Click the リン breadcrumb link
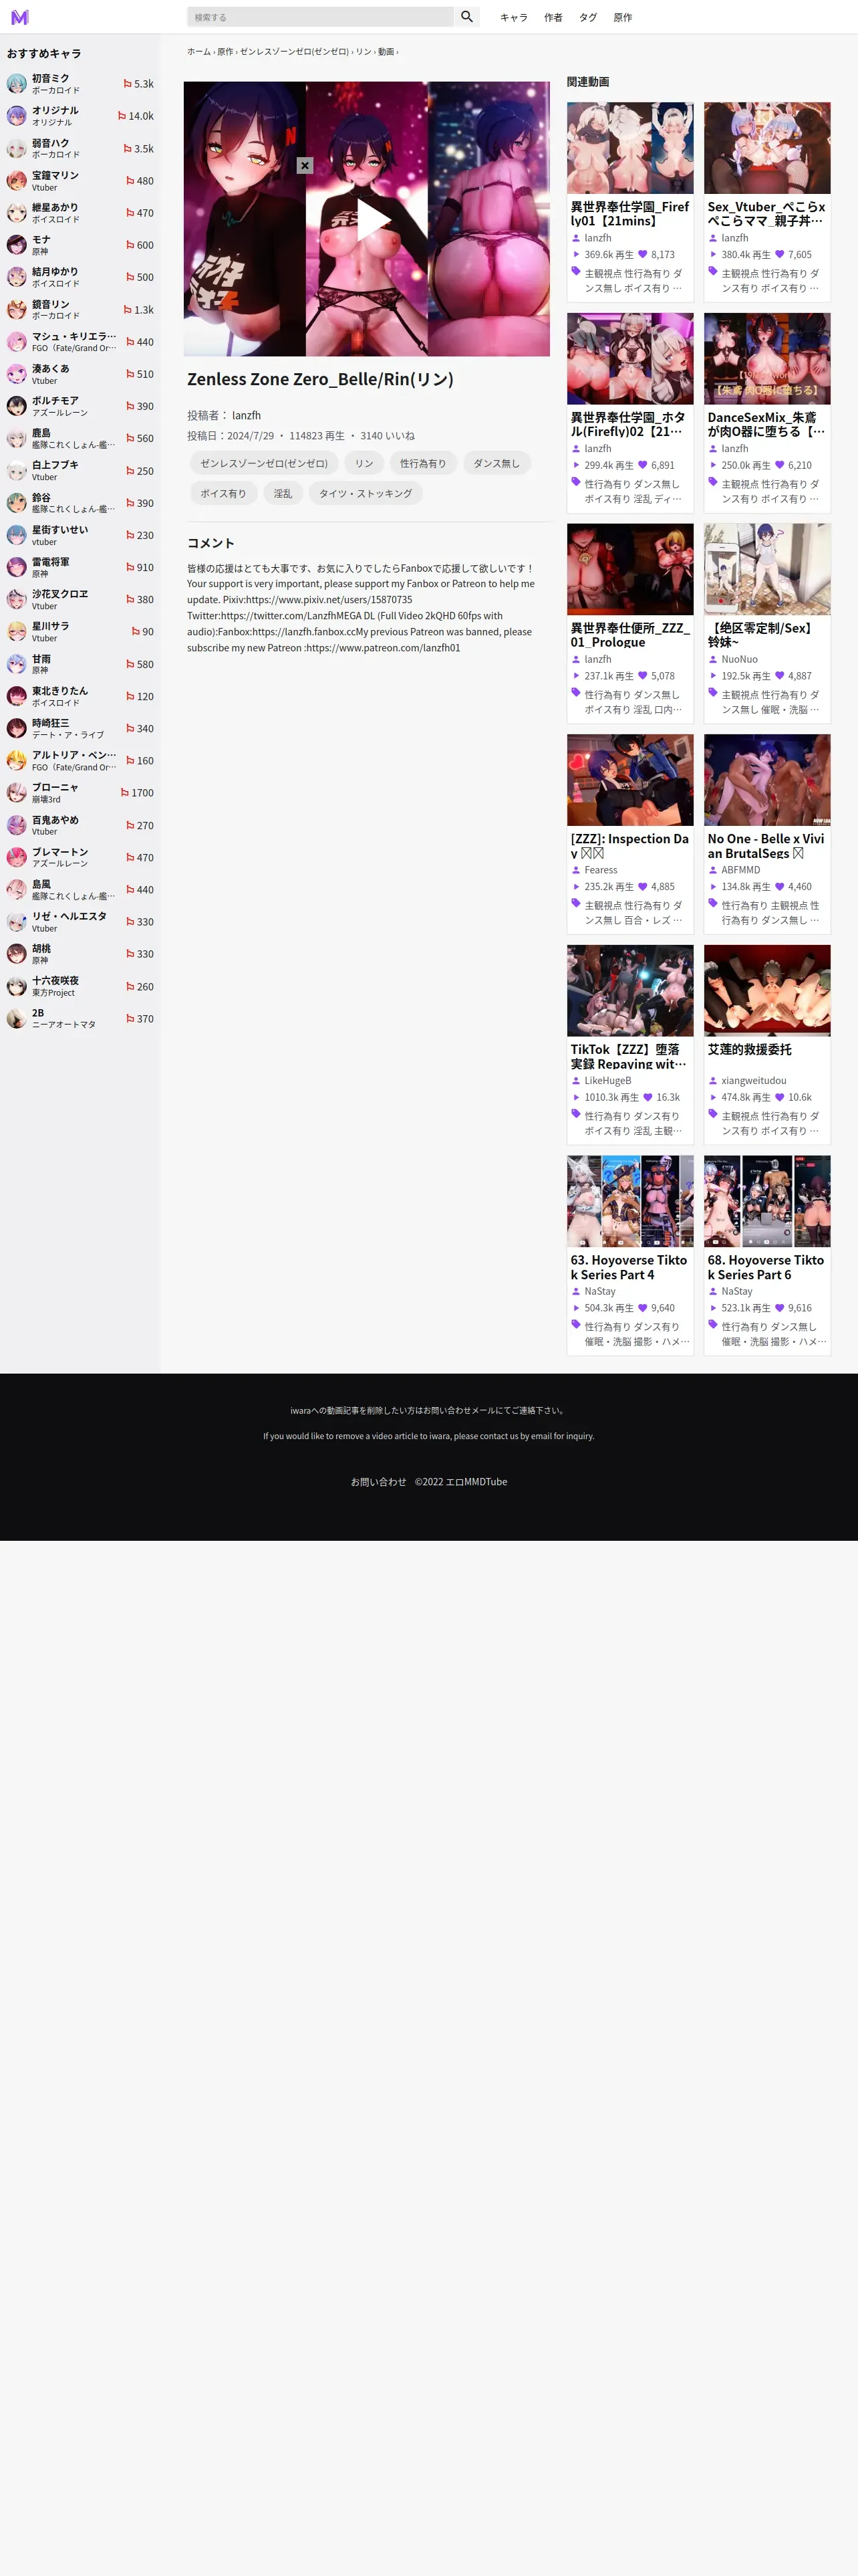 (x=364, y=51)
